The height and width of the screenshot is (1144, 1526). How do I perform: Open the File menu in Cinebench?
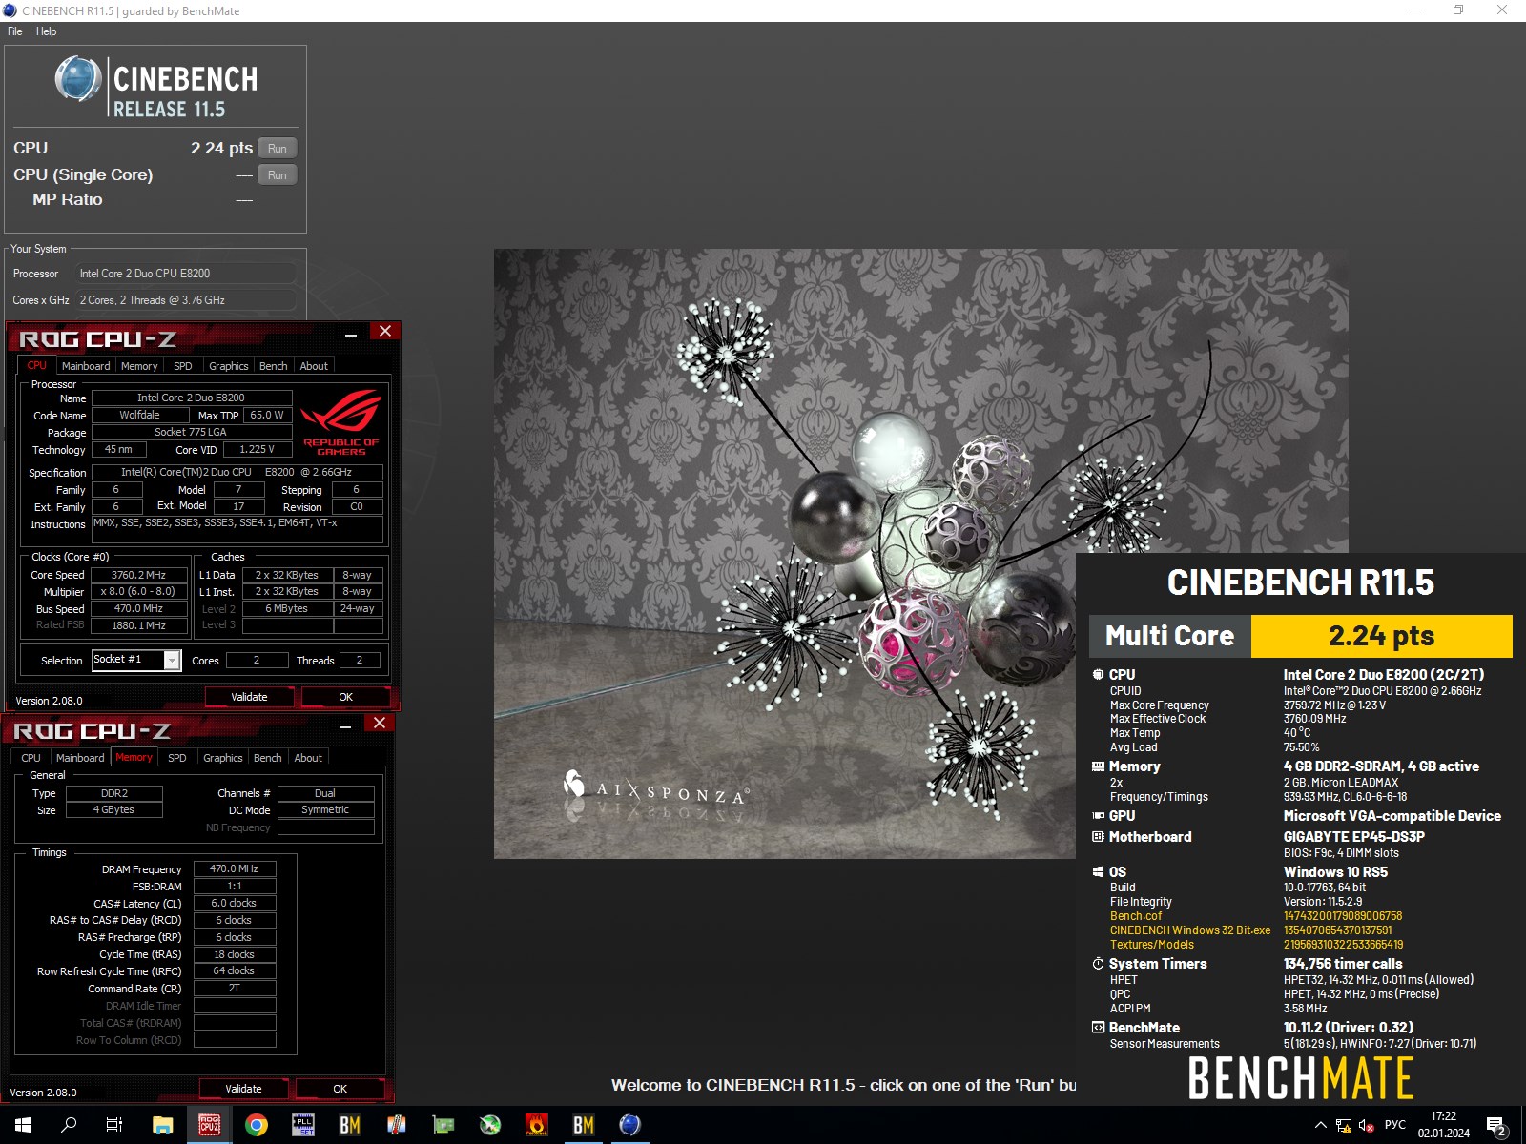click(x=15, y=31)
